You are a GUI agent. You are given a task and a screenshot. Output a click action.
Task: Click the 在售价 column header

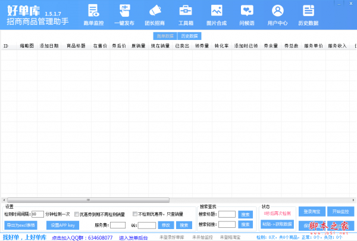100,46
